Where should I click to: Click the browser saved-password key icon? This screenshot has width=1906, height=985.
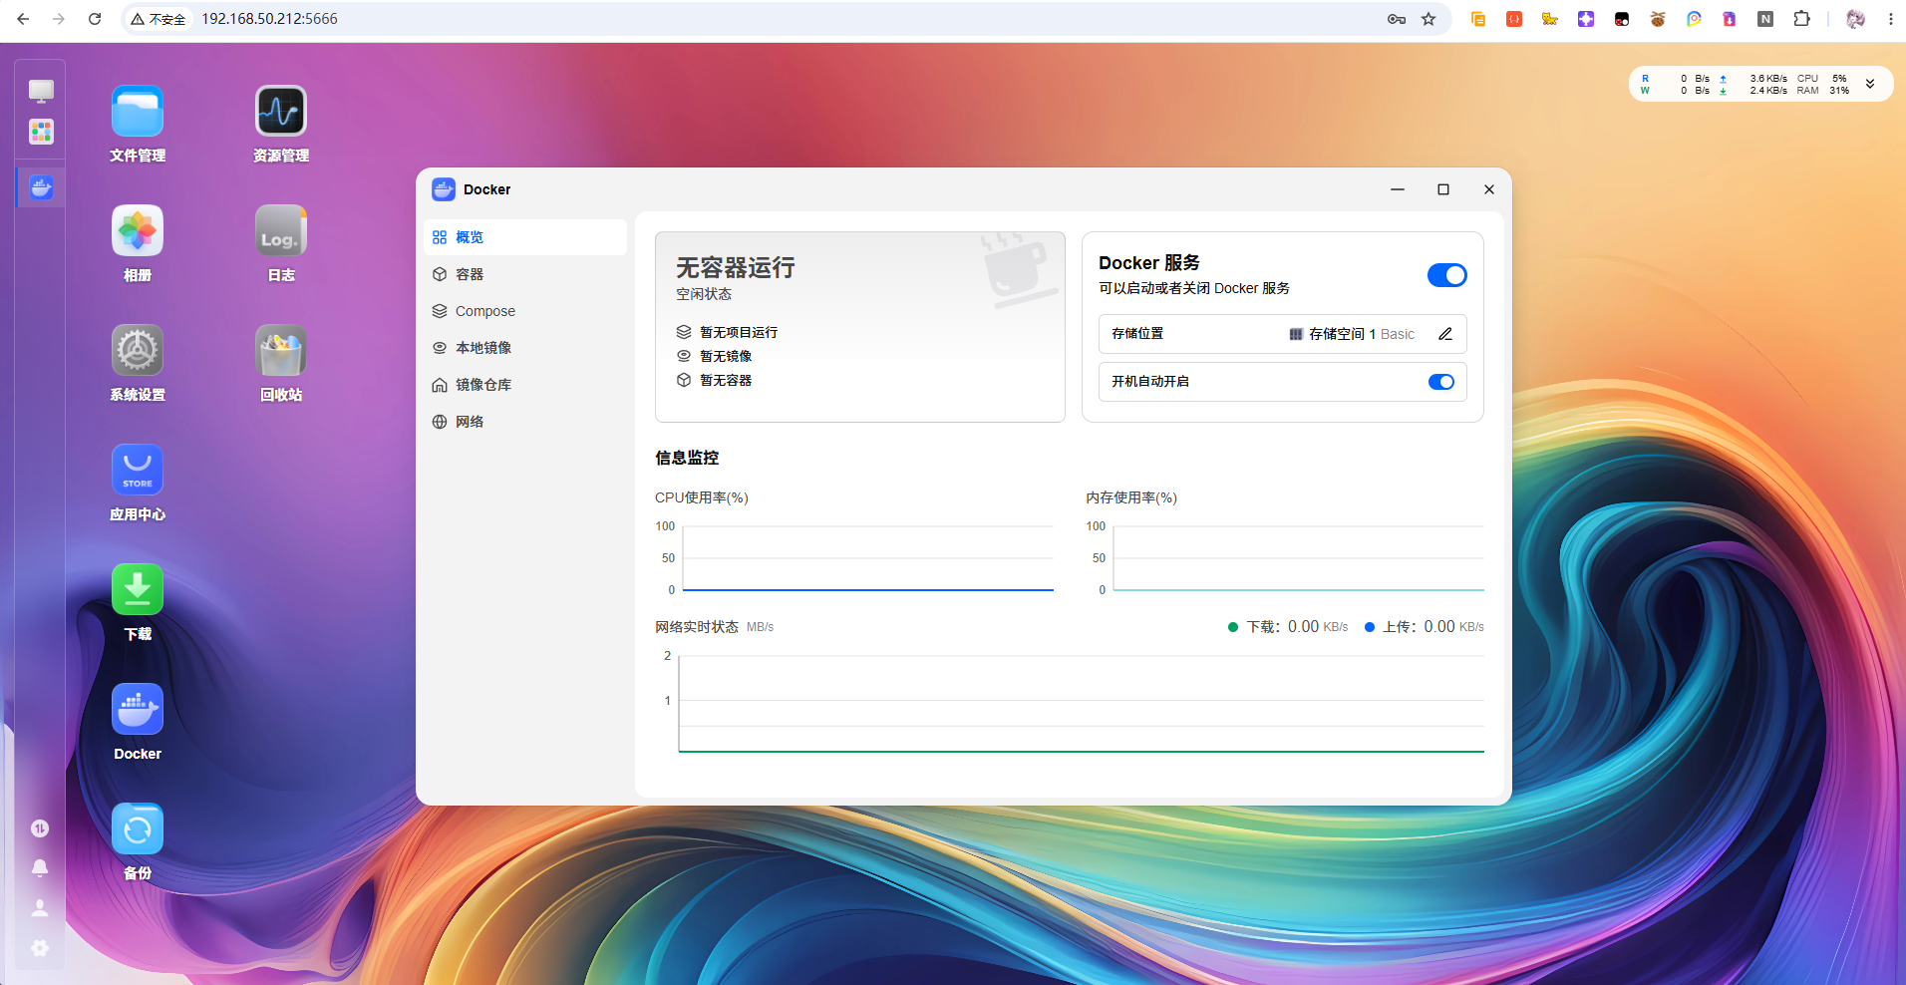click(1397, 19)
